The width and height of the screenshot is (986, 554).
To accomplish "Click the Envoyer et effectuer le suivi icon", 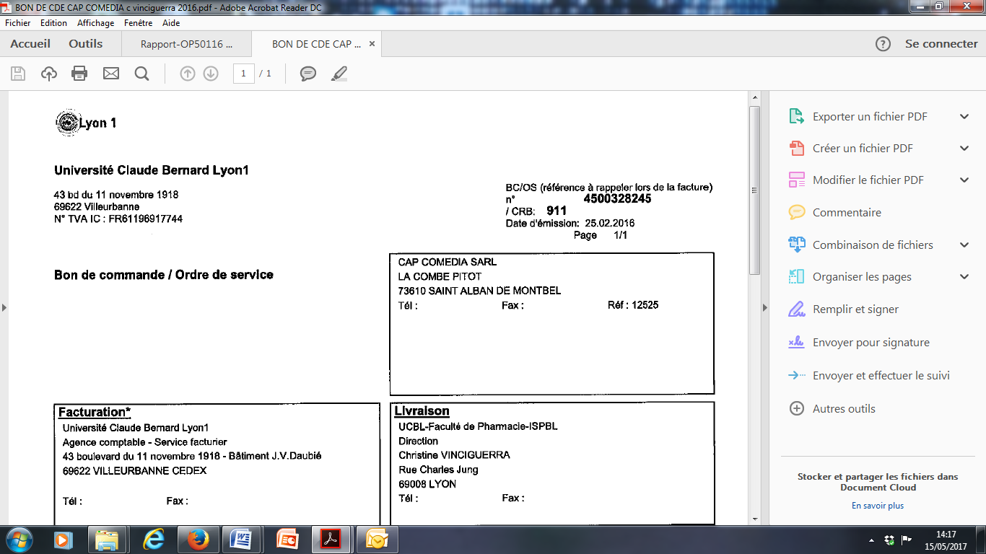I will coord(796,375).
